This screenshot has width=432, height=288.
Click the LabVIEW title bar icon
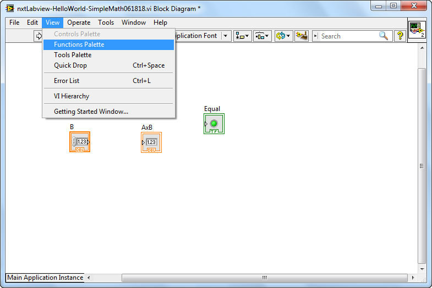tap(10, 9)
